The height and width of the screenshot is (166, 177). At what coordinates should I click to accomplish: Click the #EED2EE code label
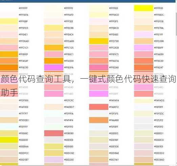coord(69,160)
